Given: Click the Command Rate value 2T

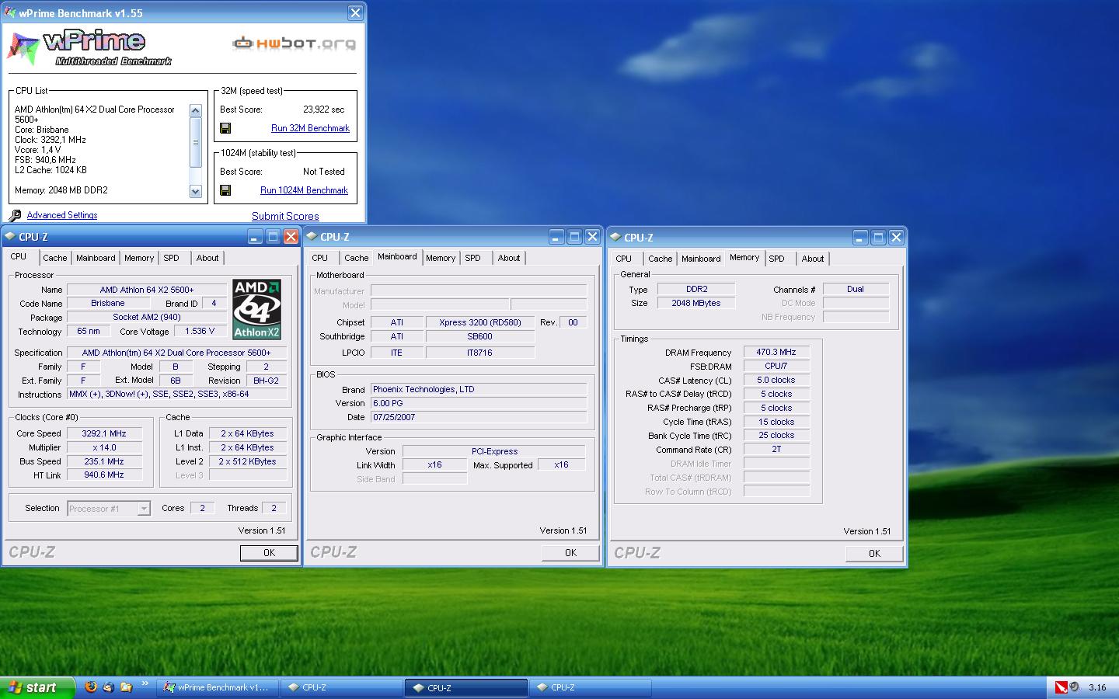Looking at the screenshot, I should tap(776, 449).
